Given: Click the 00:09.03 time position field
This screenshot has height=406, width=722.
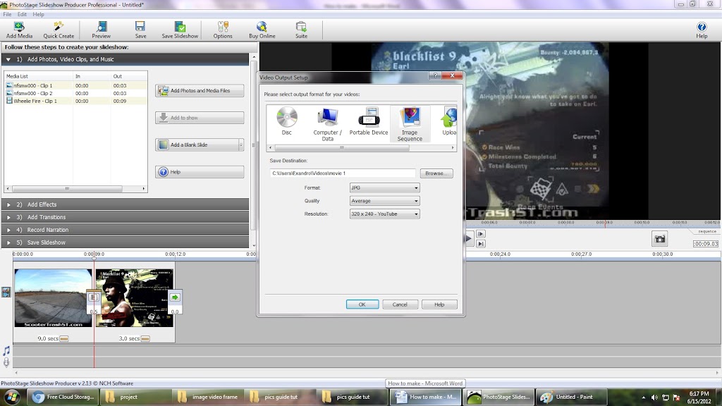Looking at the screenshot, I should (705, 244).
